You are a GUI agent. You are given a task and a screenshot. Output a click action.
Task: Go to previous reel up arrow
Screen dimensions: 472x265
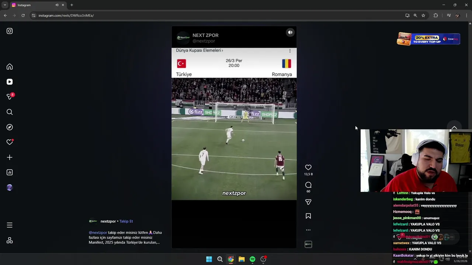click(x=454, y=128)
